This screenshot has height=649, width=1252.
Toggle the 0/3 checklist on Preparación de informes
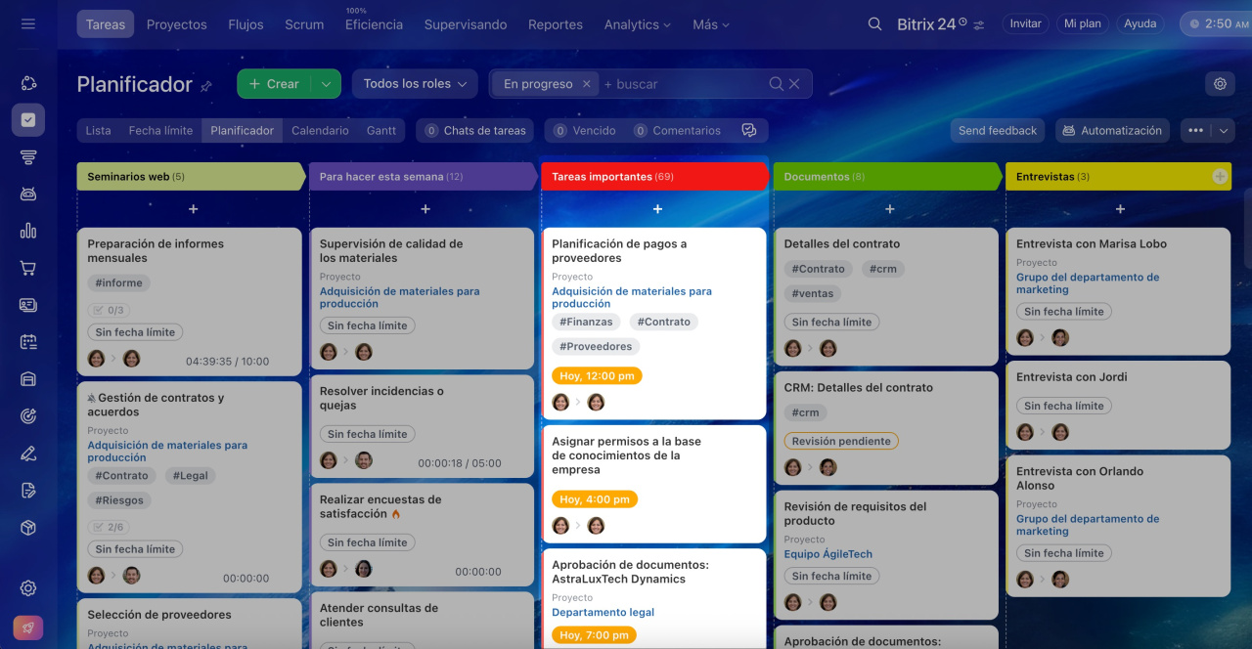(109, 310)
